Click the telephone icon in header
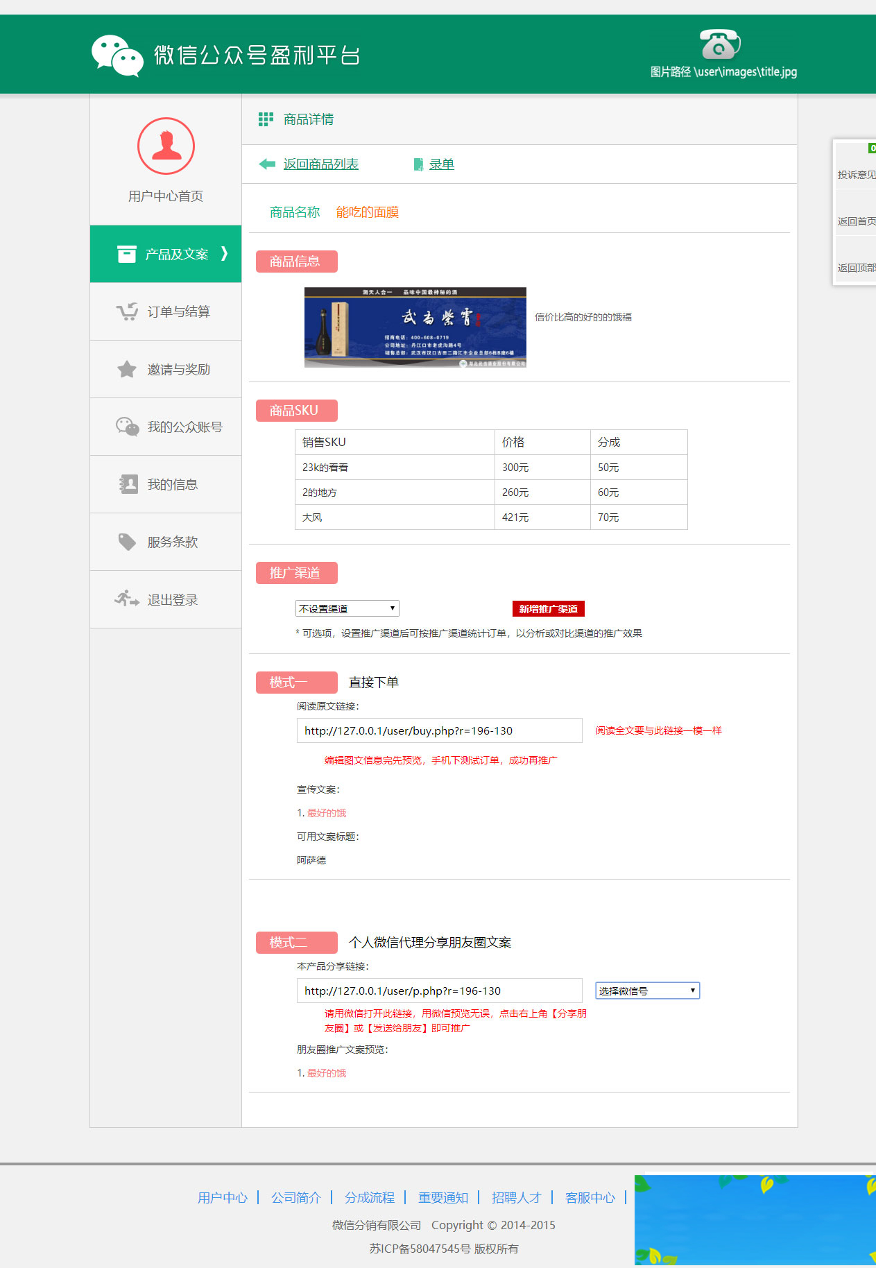The image size is (876, 1268). click(720, 45)
